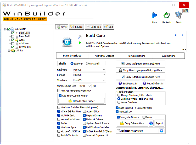Switch to Additional Options tab
Image resolution: width=196 pixels, height=145 pixels.
[x=104, y=56]
